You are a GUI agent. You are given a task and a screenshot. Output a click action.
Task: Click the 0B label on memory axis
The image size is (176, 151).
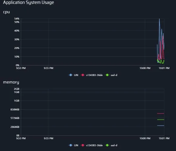18,135
